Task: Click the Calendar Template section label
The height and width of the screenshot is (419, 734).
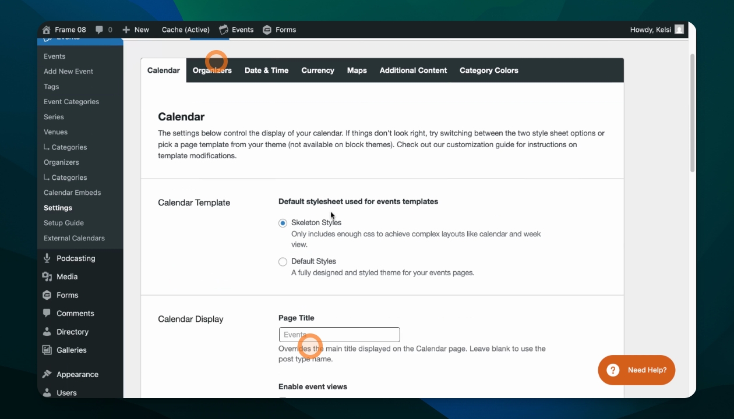Action: coord(194,203)
